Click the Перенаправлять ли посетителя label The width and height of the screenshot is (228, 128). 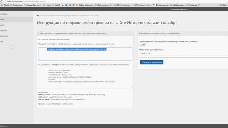(168, 42)
